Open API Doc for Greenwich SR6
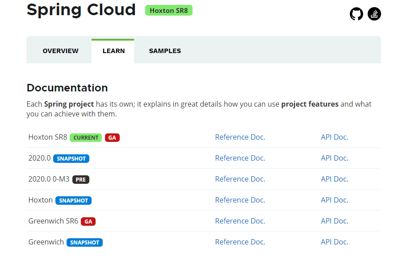Screen dimensions: 394x265 point(334,221)
